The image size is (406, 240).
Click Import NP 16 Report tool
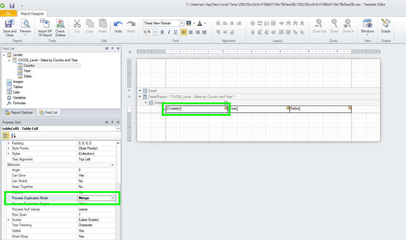[x=45, y=28]
